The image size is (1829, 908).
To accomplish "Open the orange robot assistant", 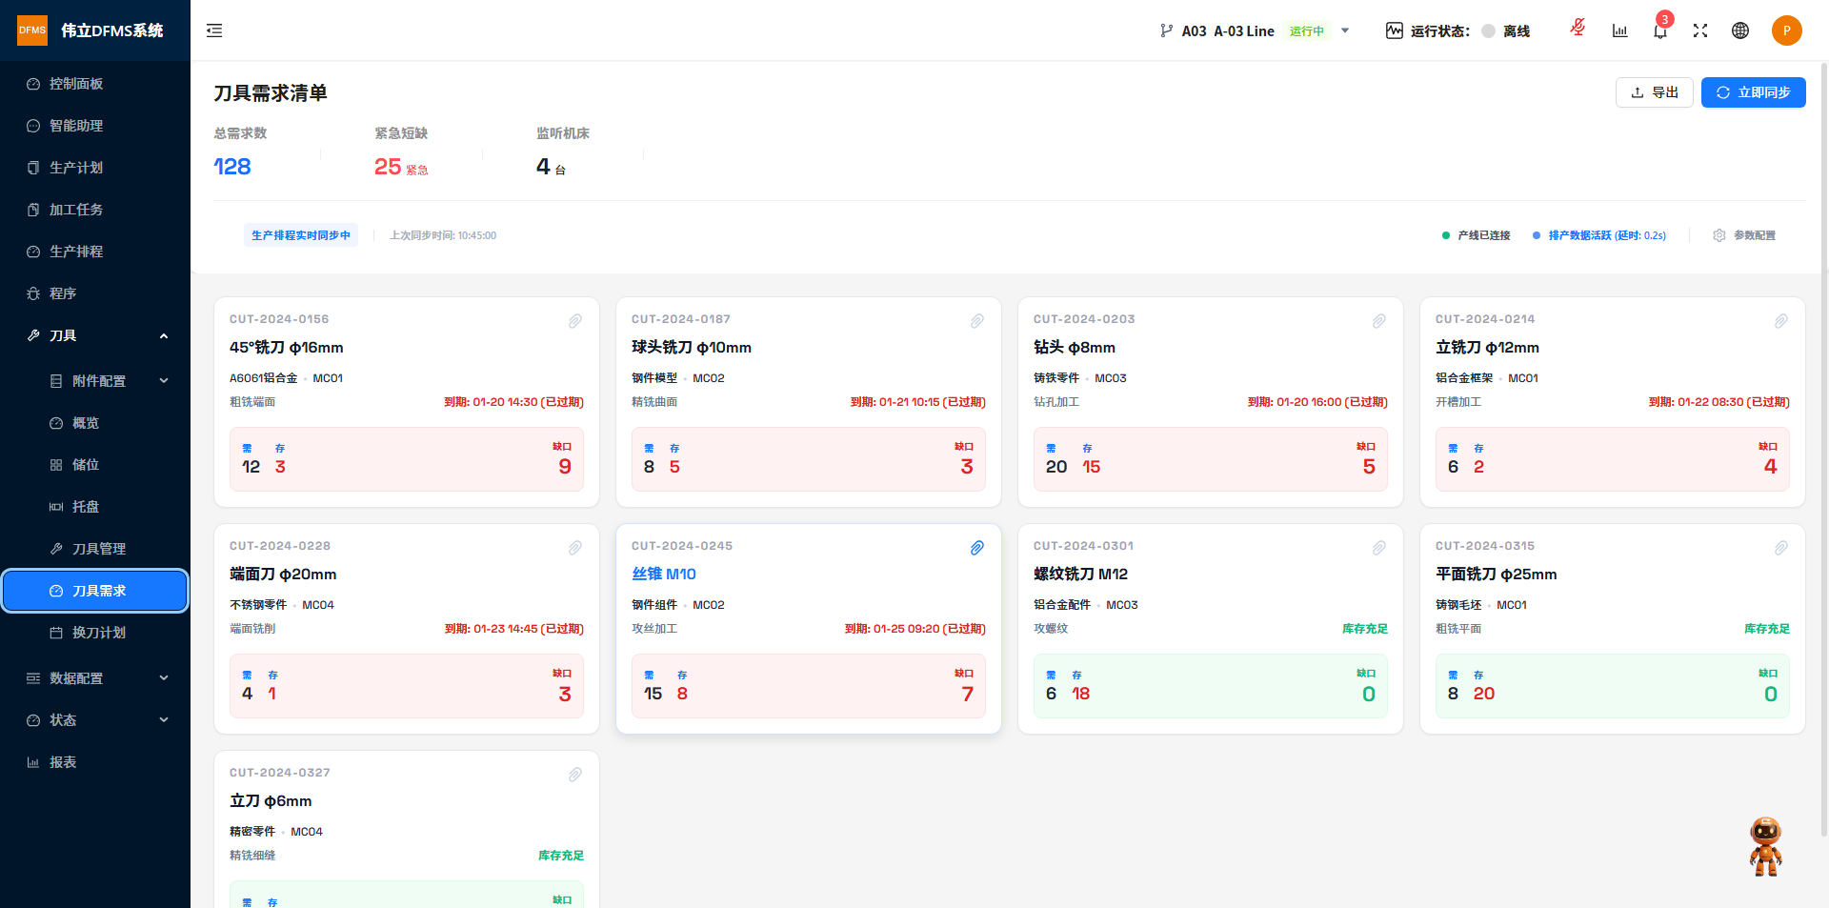I will [x=1765, y=846].
